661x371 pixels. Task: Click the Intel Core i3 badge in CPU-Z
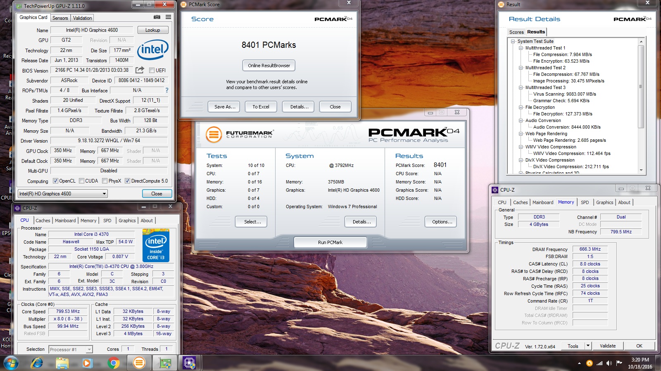click(x=156, y=245)
